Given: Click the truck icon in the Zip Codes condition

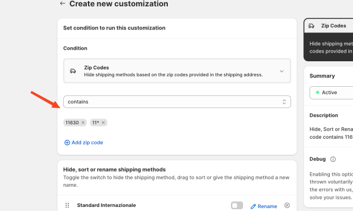Looking at the screenshot, I should (x=73, y=71).
